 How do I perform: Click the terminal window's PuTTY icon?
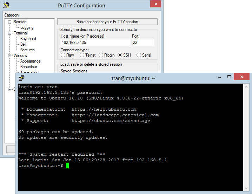pyautogui.click(x=21, y=78)
